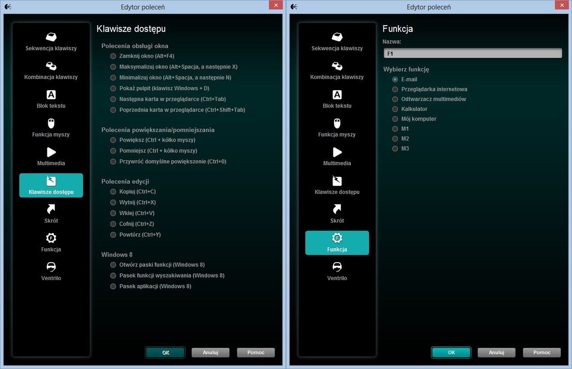Confirm with OK in left window
572x369 pixels.
click(165, 352)
